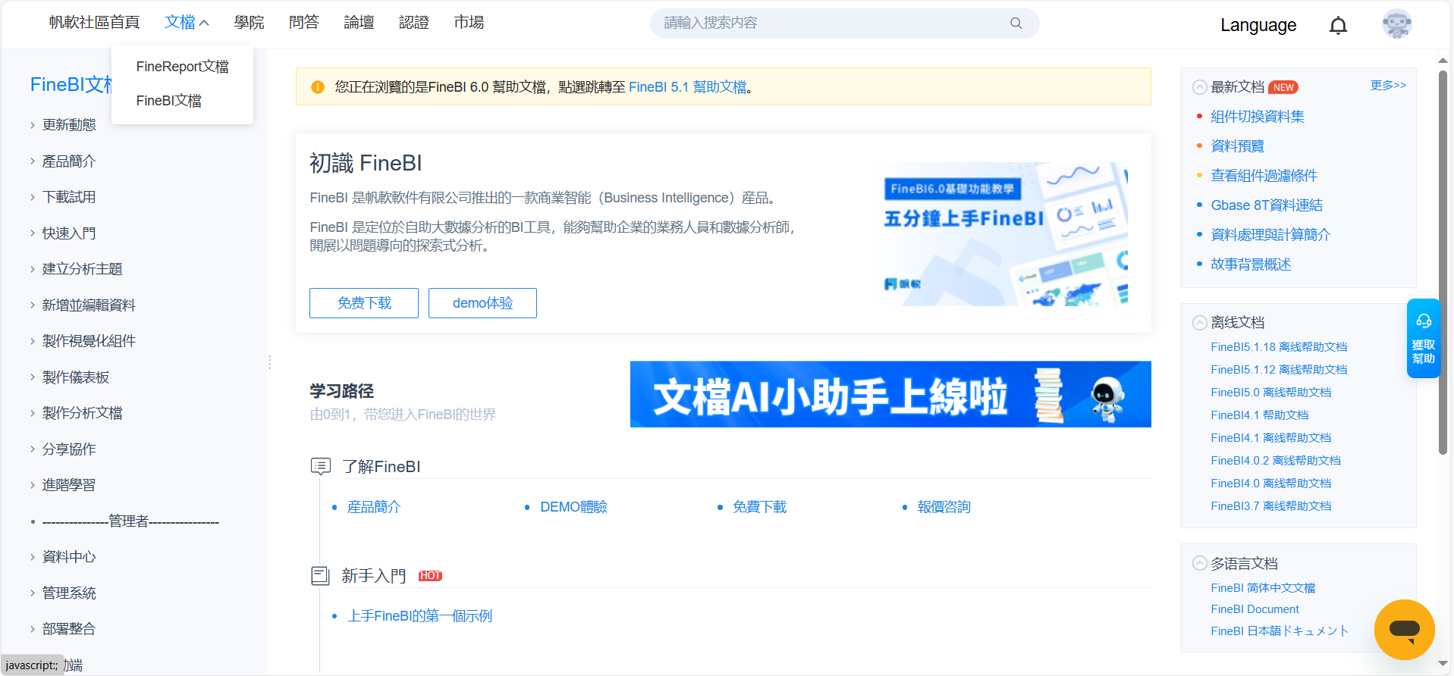This screenshot has height=676, width=1454.
Task: Expand 新增並編輯資料 tree item
Action: tap(33, 305)
